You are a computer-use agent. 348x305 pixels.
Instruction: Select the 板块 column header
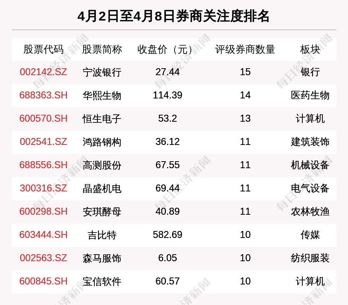click(x=310, y=49)
